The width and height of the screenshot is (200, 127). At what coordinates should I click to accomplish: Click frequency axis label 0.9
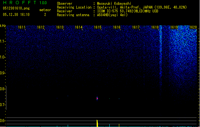click(3, 73)
